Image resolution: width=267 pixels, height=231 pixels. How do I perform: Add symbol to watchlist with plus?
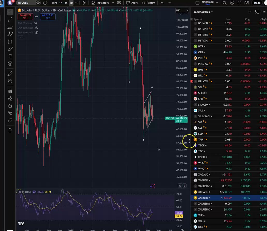point(250,12)
